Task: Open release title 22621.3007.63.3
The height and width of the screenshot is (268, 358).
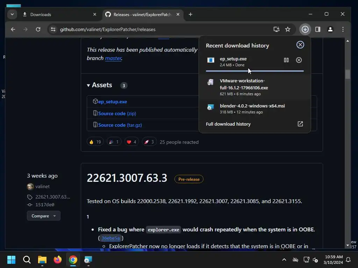Action: (x=127, y=178)
